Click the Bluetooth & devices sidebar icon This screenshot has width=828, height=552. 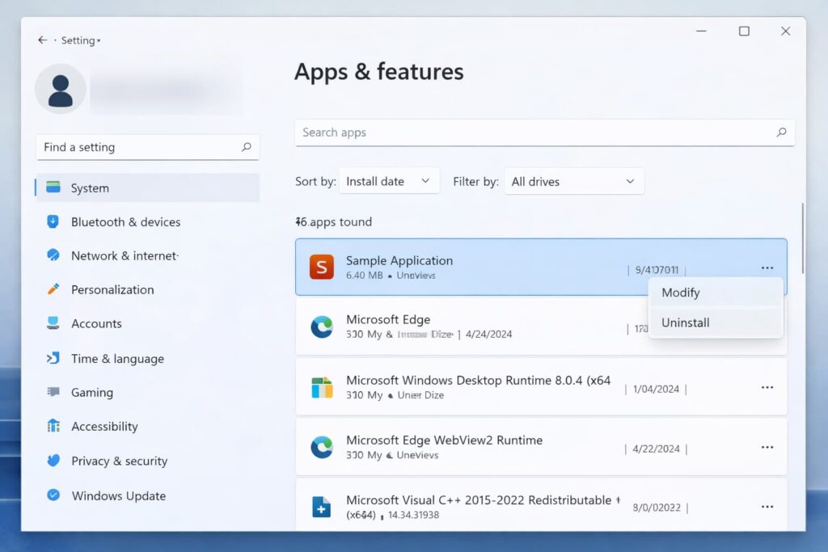(53, 221)
